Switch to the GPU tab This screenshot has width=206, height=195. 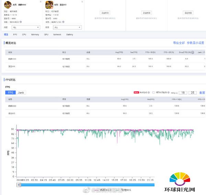coord(46,34)
